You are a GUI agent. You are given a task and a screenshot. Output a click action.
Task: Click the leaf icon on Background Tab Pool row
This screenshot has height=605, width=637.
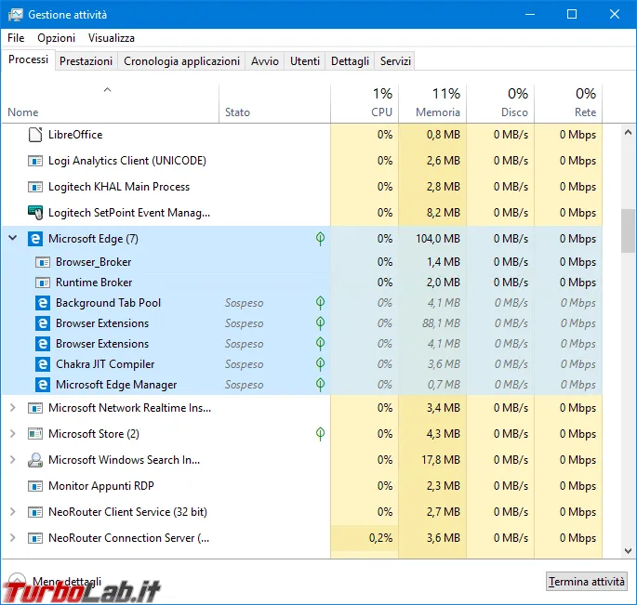coord(320,303)
